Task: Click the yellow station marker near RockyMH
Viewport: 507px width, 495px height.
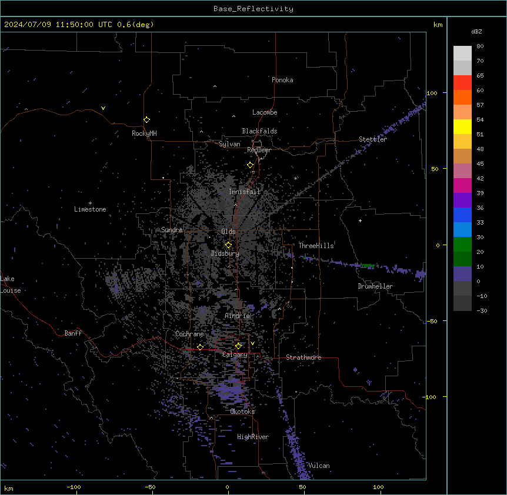Action: (146, 120)
